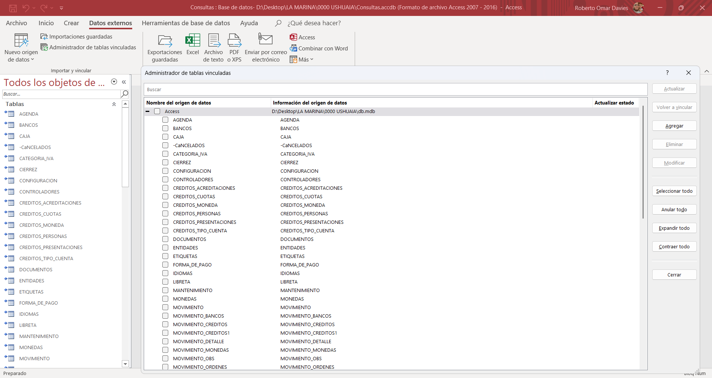Click the Redo arrow icon
Screen dimensions: 712x378
point(43,8)
